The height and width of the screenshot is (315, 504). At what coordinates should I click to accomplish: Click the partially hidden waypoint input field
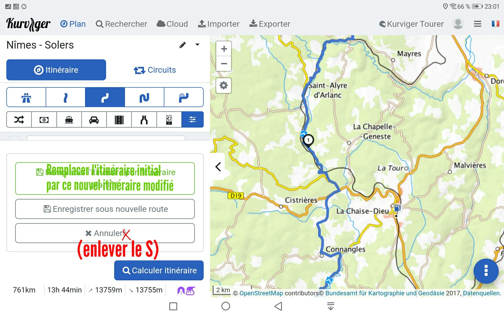click(106, 138)
